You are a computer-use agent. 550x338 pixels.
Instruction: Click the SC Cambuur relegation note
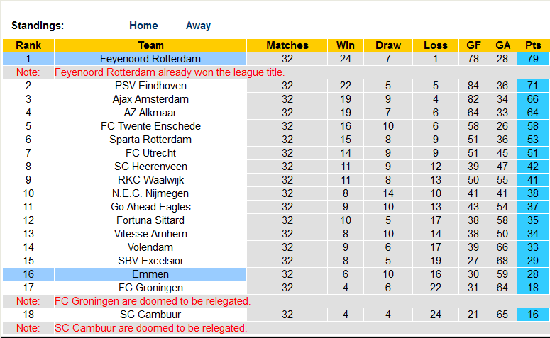click(x=150, y=328)
